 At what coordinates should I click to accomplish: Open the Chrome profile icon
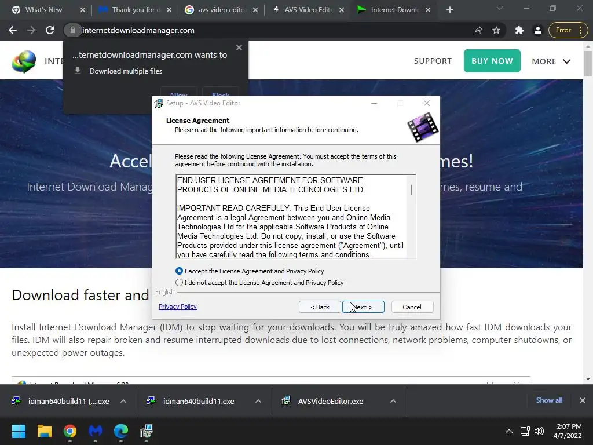point(537,30)
